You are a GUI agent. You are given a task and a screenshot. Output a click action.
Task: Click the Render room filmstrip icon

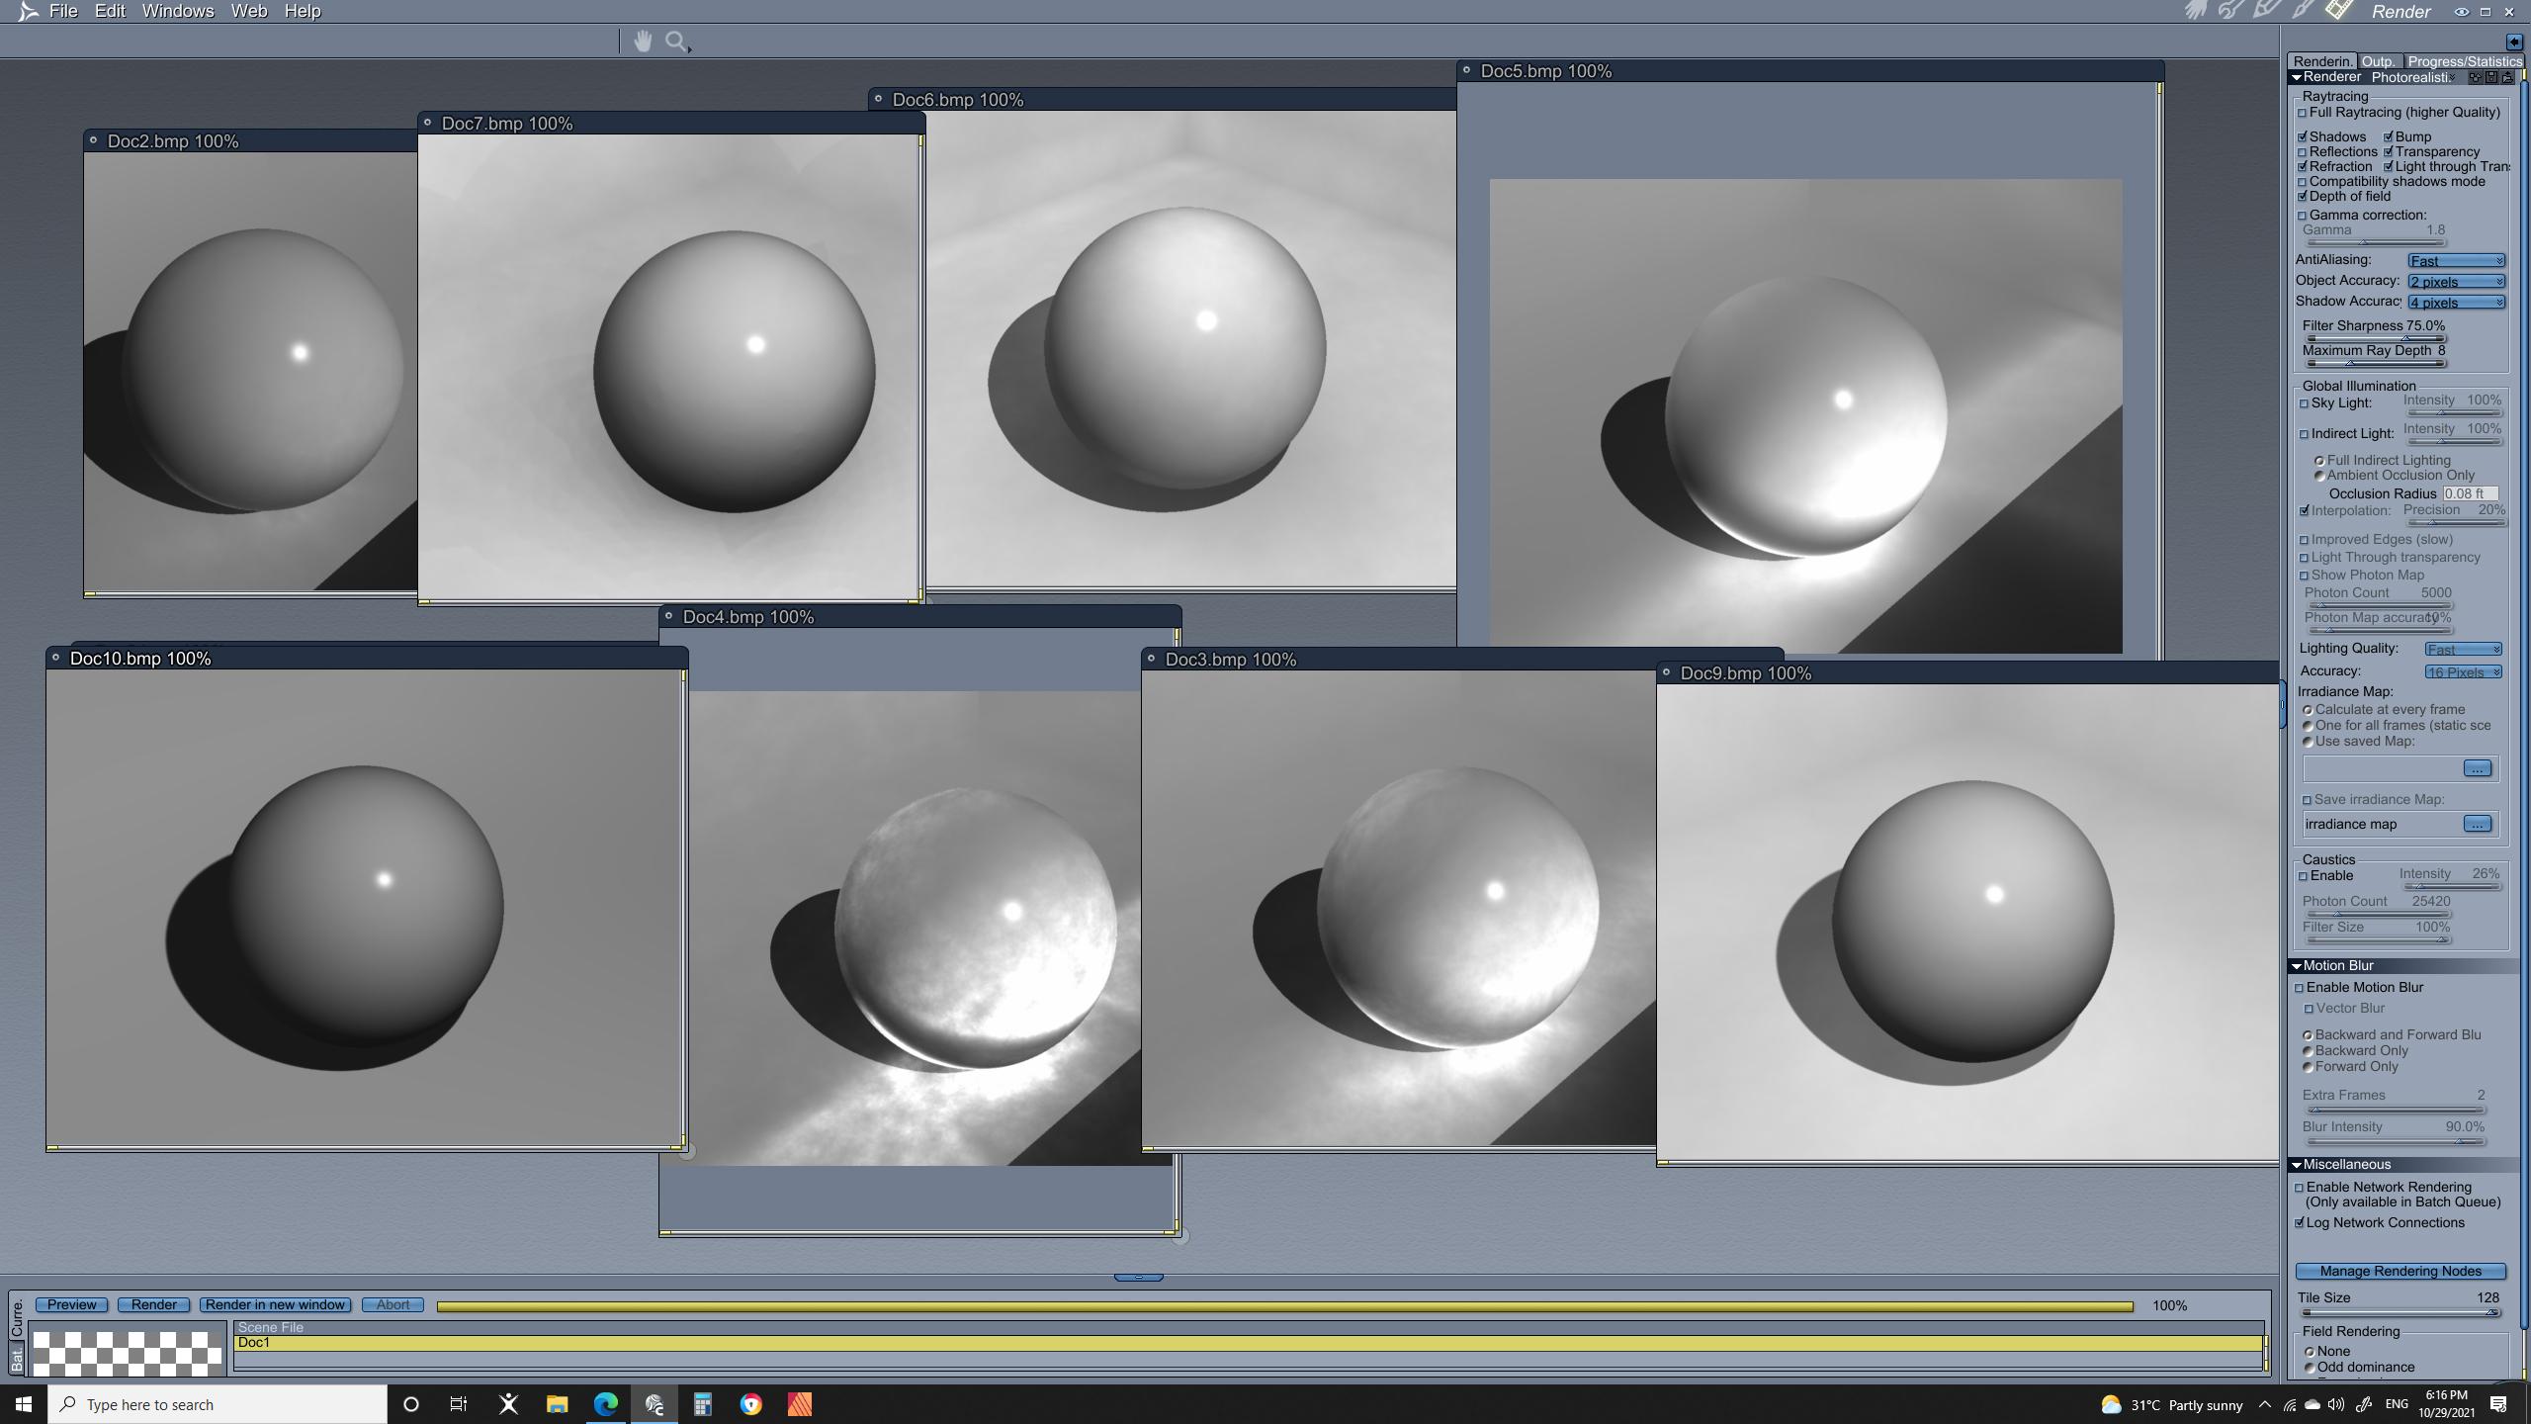(x=2340, y=10)
